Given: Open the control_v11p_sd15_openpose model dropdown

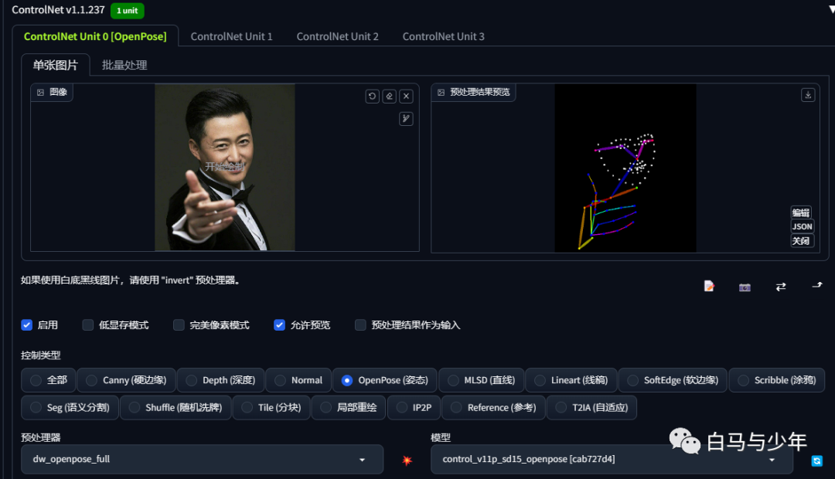Looking at the screenshot, I should pos(612,460).
